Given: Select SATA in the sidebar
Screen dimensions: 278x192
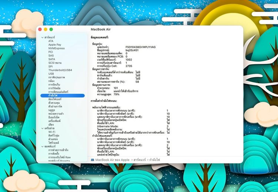Looking at the screenshot, I should (52, 59).
